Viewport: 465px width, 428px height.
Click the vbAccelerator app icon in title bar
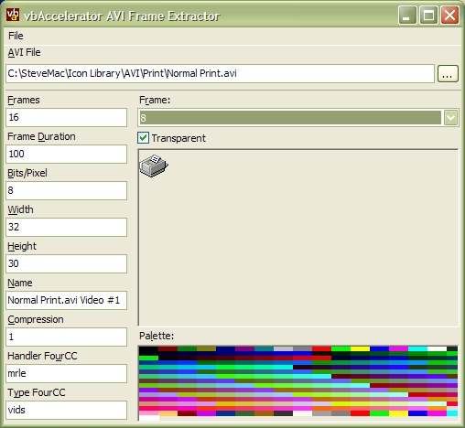13,15
